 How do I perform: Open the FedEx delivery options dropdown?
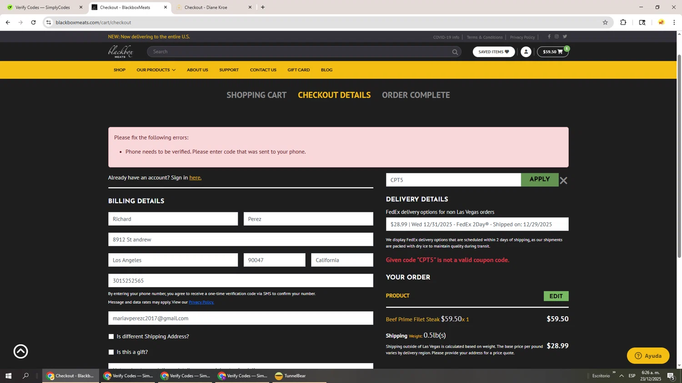tap(477, 224)
